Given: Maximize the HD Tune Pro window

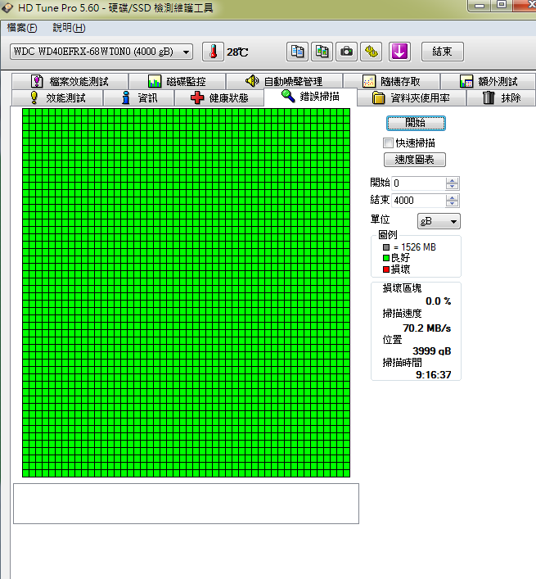Looking at the screenshot, I should tap(502, 5).
